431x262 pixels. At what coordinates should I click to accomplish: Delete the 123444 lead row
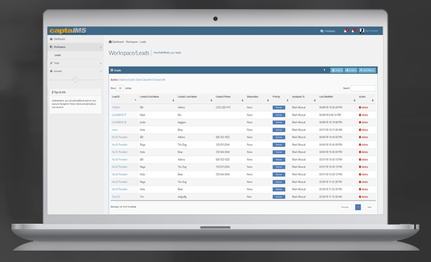pos(363,108)
